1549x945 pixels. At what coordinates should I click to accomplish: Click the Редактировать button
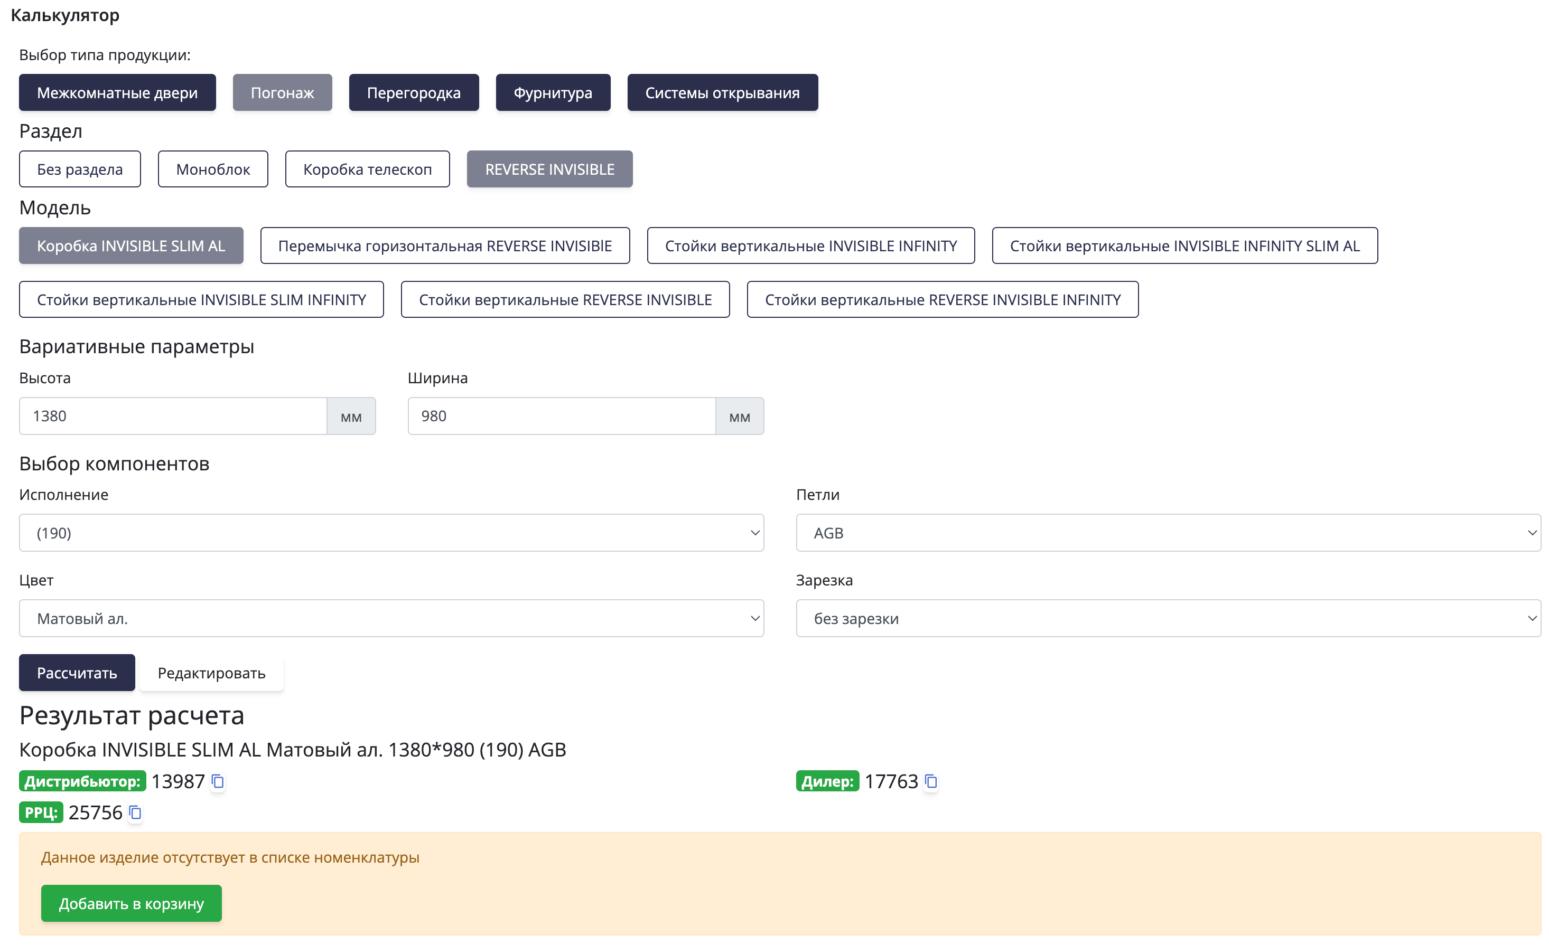pos(211,673)
